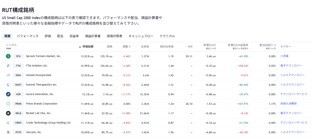Open 非耐久消費財 sector link for Primo Brands
Image resolution: width=312 pixels, height=138 pixels.
tap(288, 104)
